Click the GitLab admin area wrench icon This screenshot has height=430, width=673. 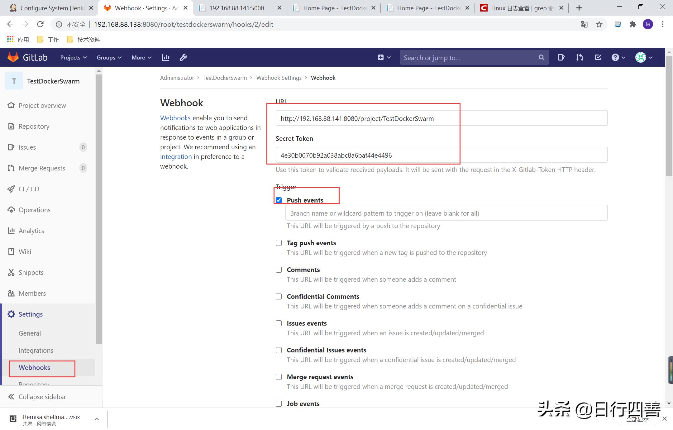coord(183,57)
